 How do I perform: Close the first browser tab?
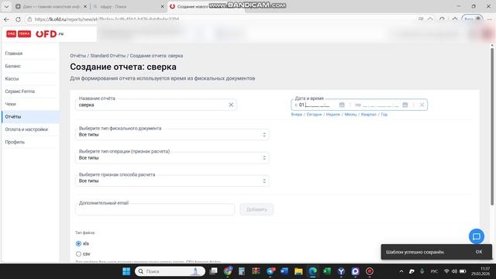pyautogui.click(x=85, y=6)
